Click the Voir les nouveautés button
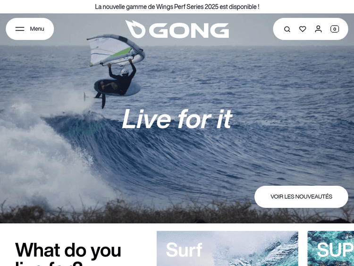Image resolution: width=354 pixels, height=266 pixels. pyautogui.click(x=301, y=197)
